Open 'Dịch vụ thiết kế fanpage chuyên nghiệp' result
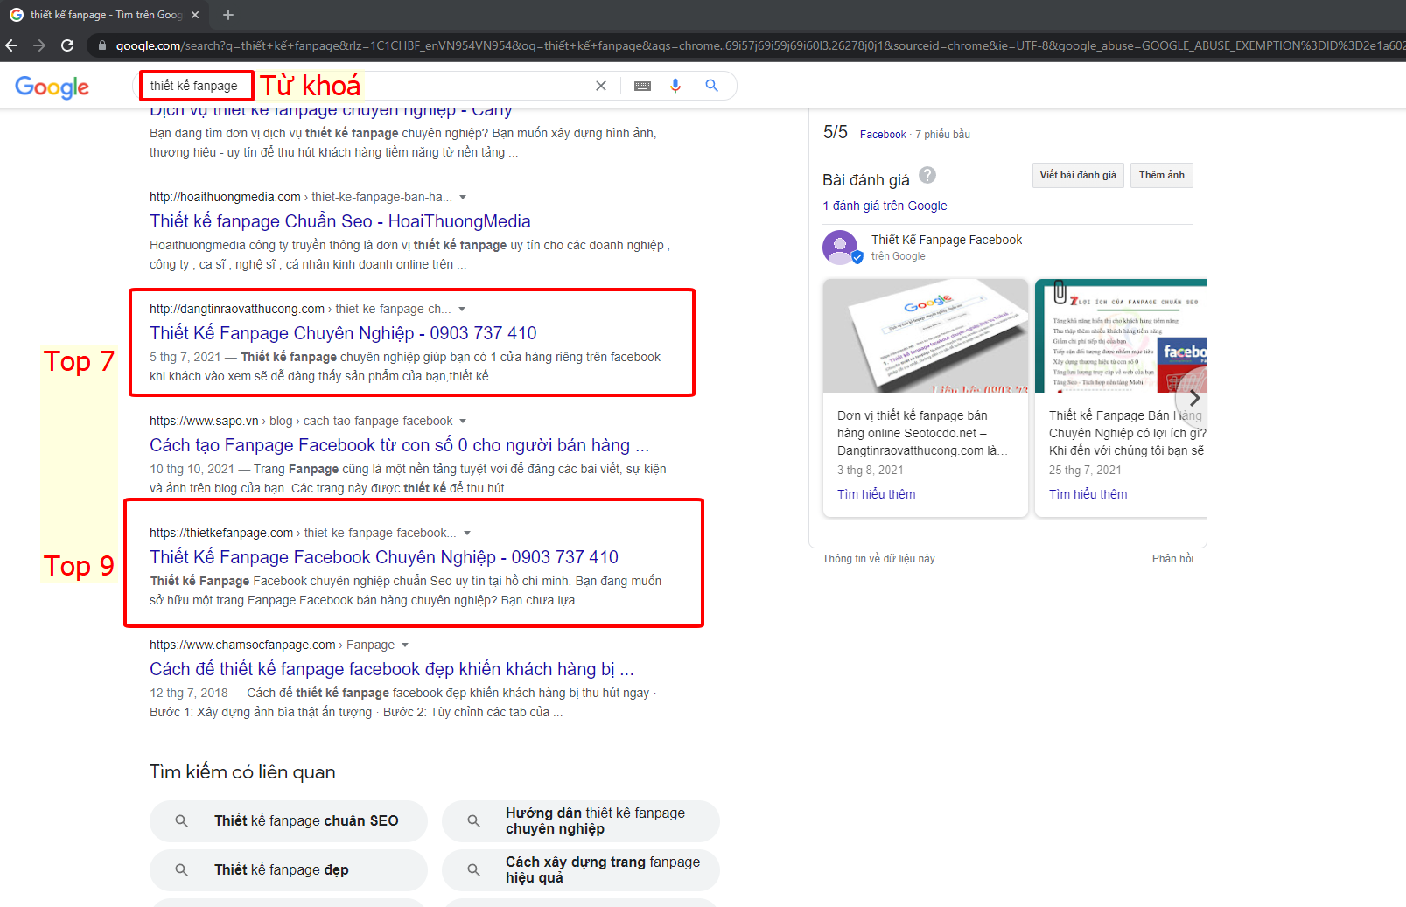Viewport: 1406px width, 907px height. coord(331,112)
